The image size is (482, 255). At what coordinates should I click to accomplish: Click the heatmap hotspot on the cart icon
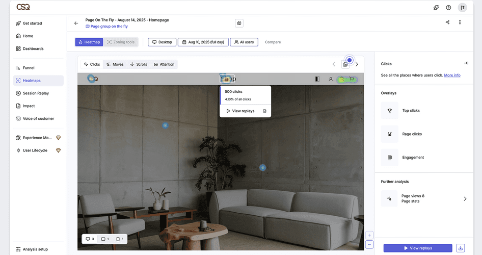pos(351,79)
